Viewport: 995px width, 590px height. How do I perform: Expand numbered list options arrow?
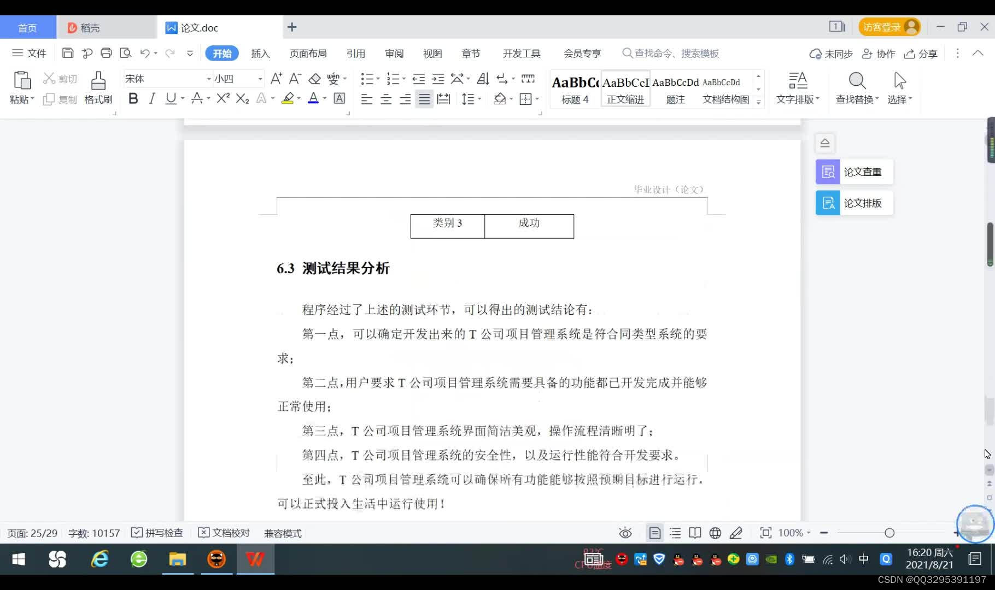(403, 79)
